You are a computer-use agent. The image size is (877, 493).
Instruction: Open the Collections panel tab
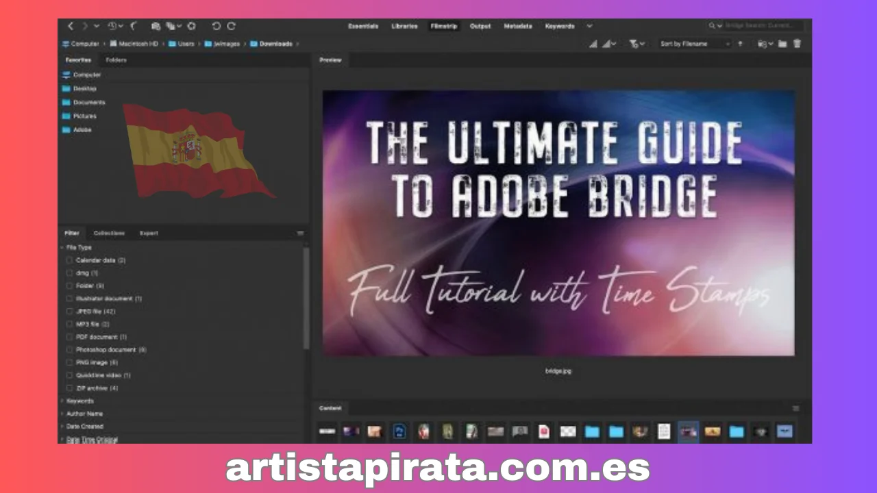(x=109, y=233)
